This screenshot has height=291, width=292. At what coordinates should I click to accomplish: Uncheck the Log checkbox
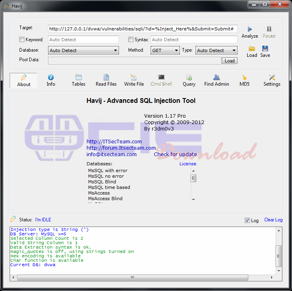click(x=247, y=220)
